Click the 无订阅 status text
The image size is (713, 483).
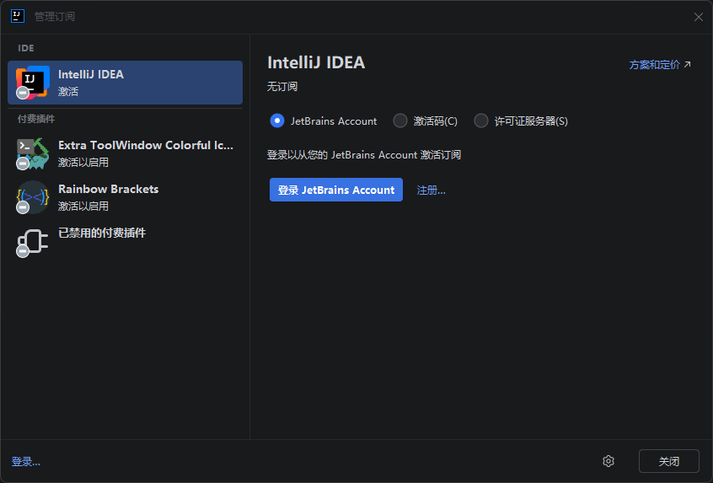point(282,87)
